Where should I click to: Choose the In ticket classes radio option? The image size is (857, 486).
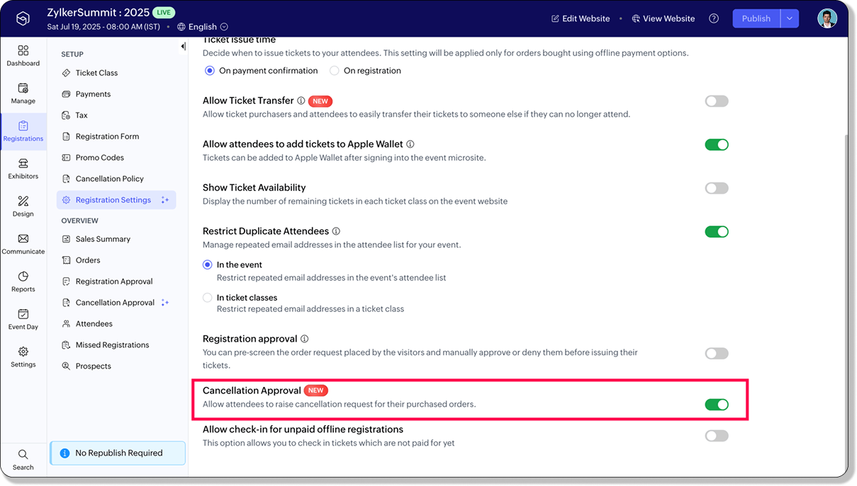(208, 298)
